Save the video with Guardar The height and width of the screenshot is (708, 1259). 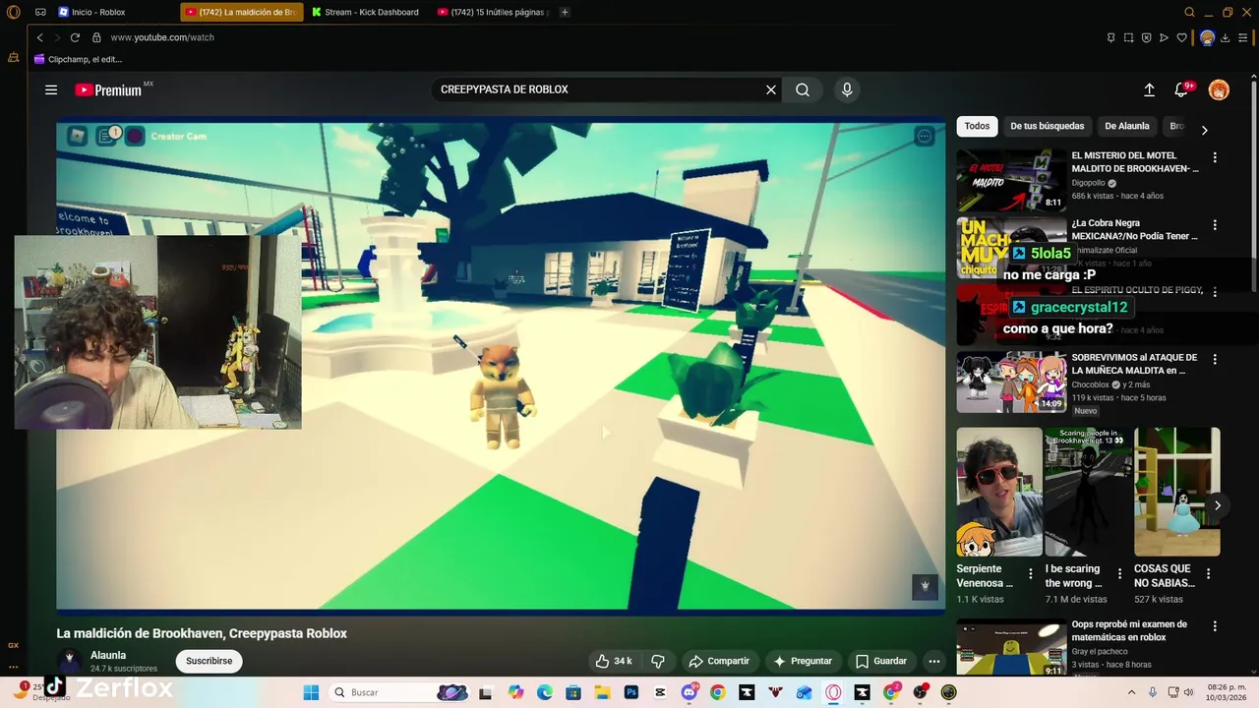pyautogui.click(x=881, y=661)
